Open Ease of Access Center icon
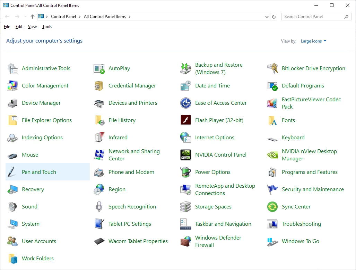 [186, 103]
